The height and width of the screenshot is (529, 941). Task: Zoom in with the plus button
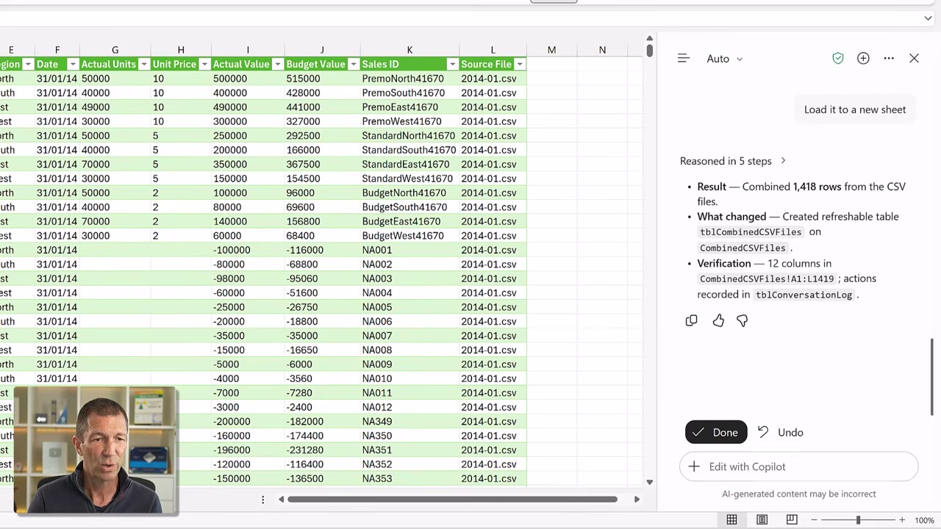[x=902, y=520]
